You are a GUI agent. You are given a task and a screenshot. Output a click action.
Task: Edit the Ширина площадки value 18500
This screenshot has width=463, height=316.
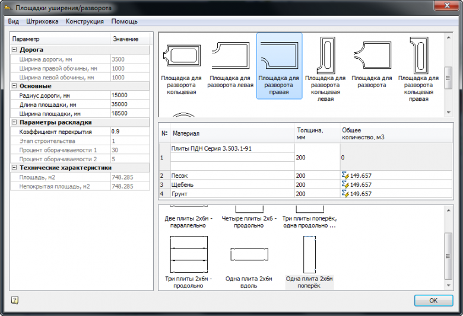(x=130, y=113)
